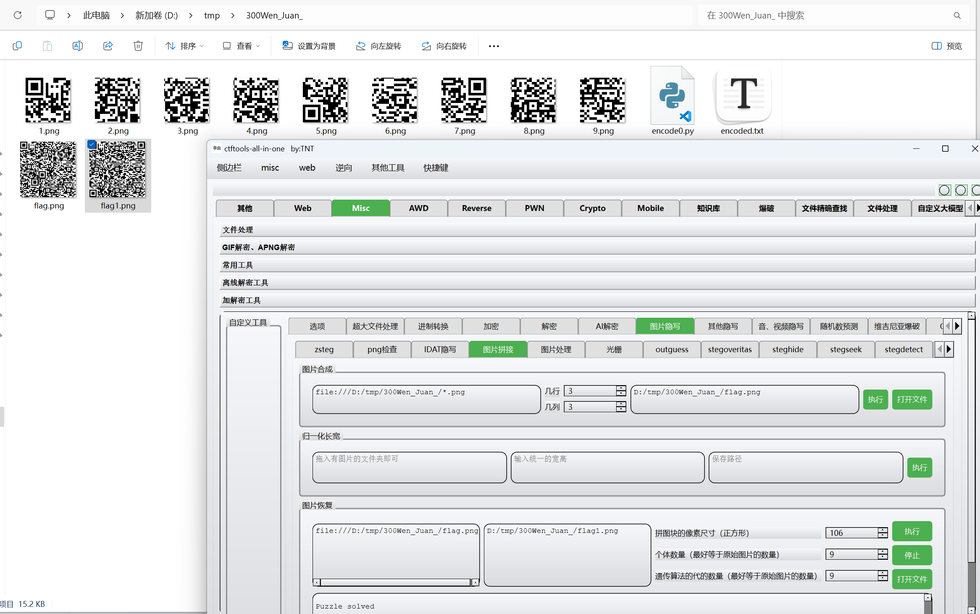The height and width of the screenshot is (614, 980).
Task: Open the steghide sub-tab
Action: click(788, 349)
